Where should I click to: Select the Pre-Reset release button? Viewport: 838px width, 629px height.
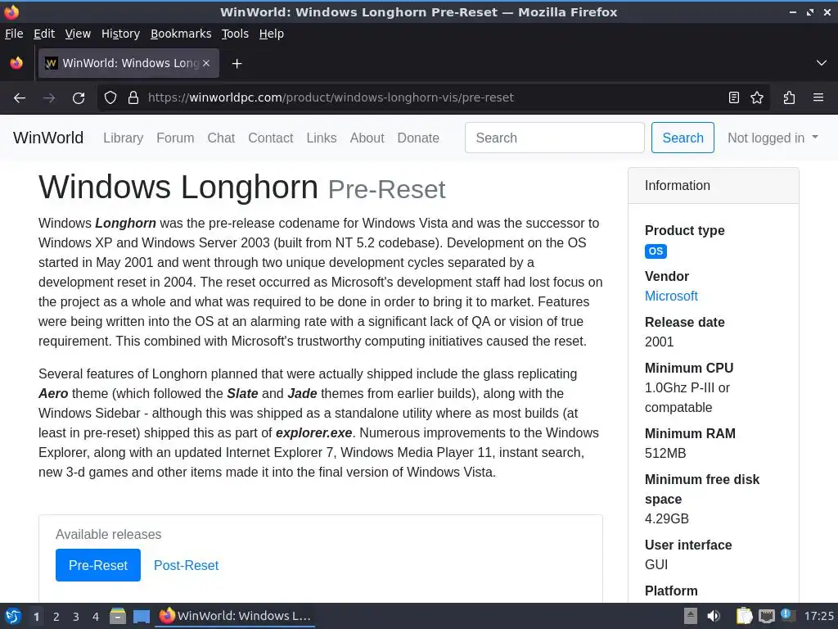pos(98,565)
